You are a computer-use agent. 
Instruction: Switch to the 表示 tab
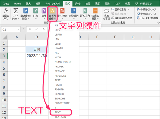pos(97,4)
